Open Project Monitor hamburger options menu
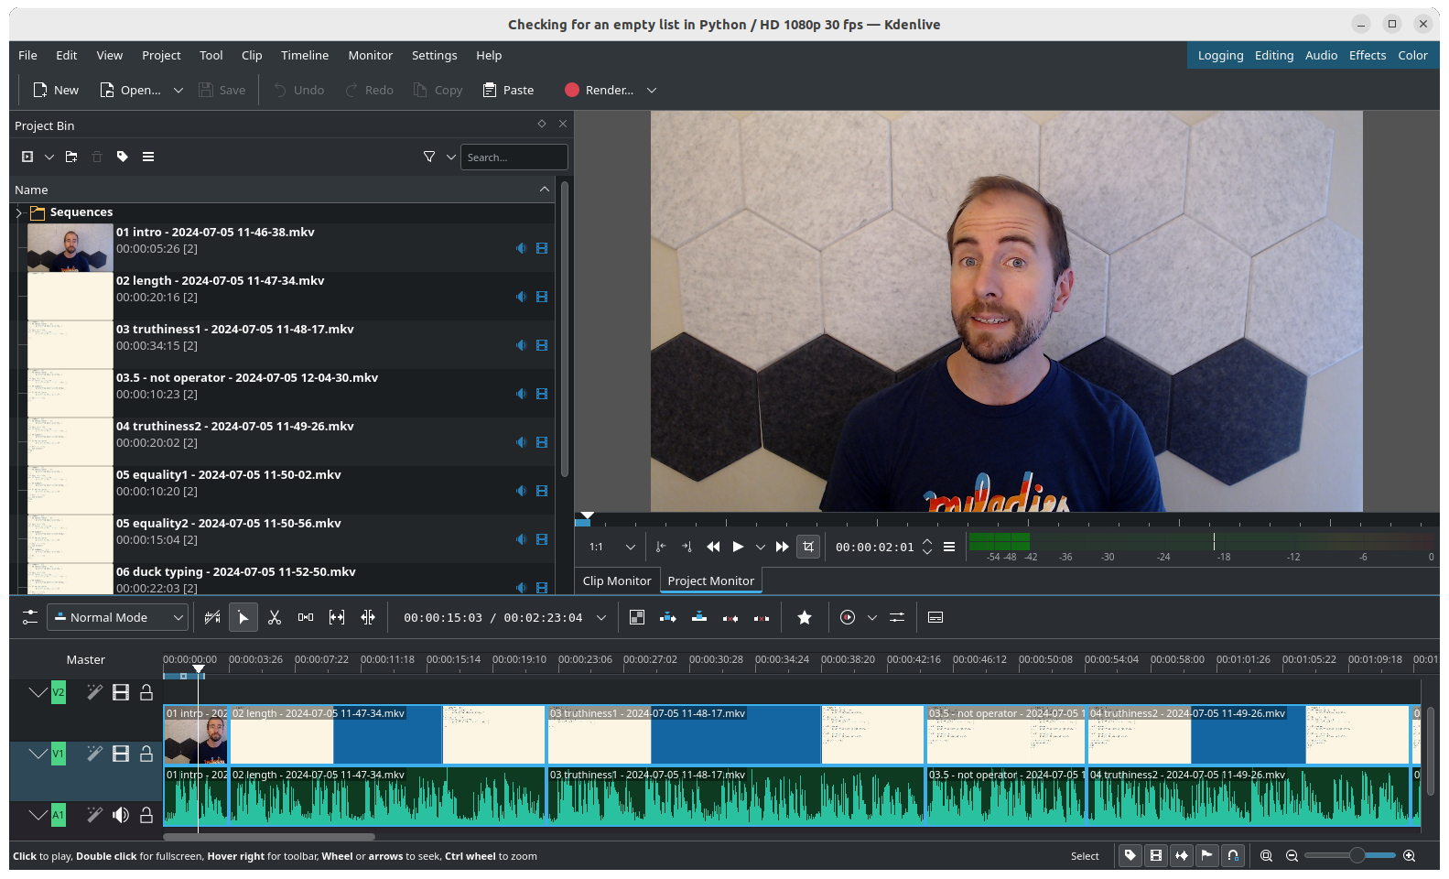The width and height of the screenshot is (1449, 879). coord(949,547)
